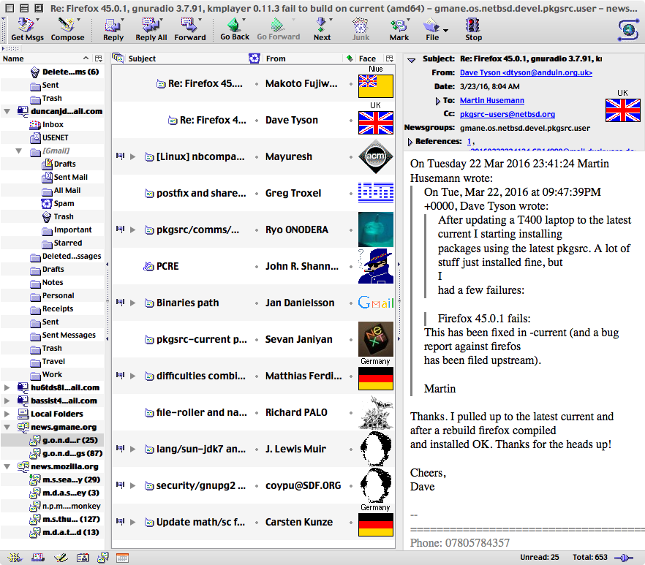
Task: Click the Reply All toolbar icon
Action: tap(151, 29)
